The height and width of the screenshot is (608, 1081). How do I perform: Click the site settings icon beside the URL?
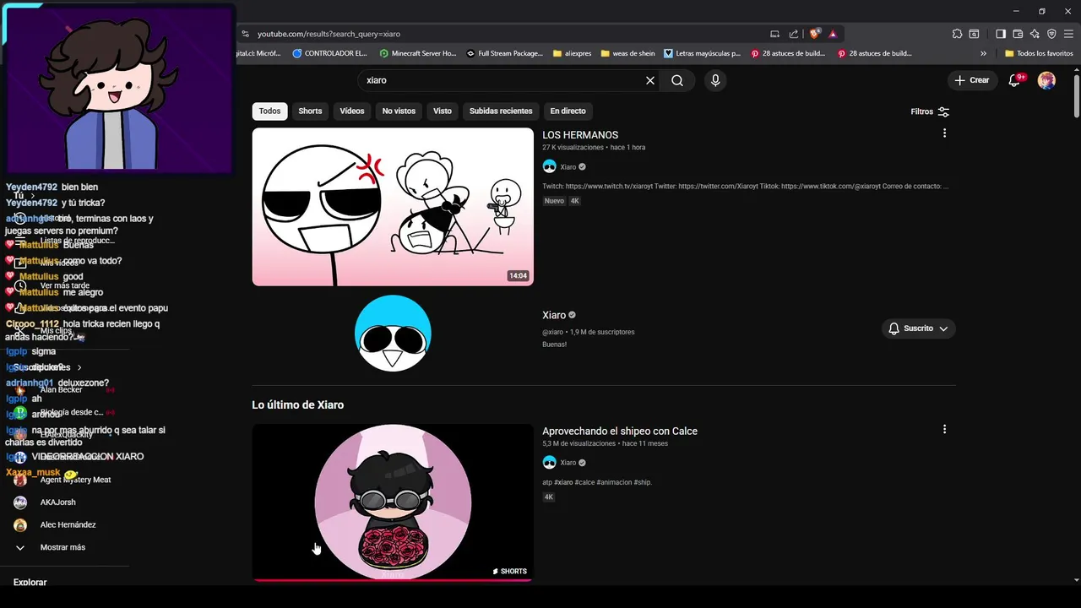point(245,34)
